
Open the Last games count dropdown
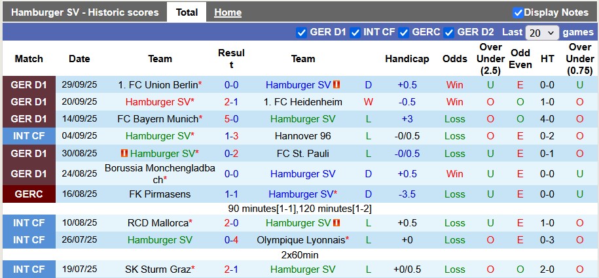pos(542,32)
